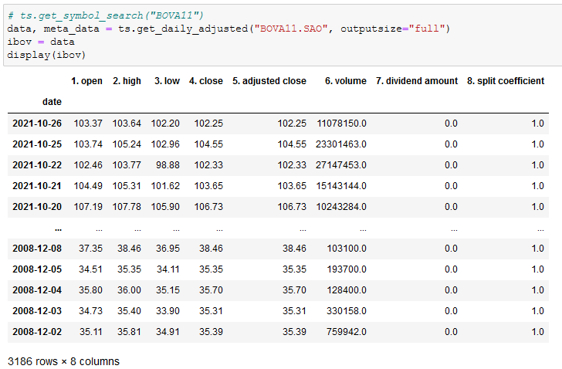Image resolution: width=562 pixels, height=369 pixels.
Task: Click the "BOVA11.SAO" string in code
Action: [291, 29]
